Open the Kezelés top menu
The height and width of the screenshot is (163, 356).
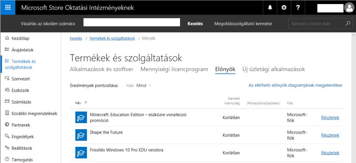[195, 24]
